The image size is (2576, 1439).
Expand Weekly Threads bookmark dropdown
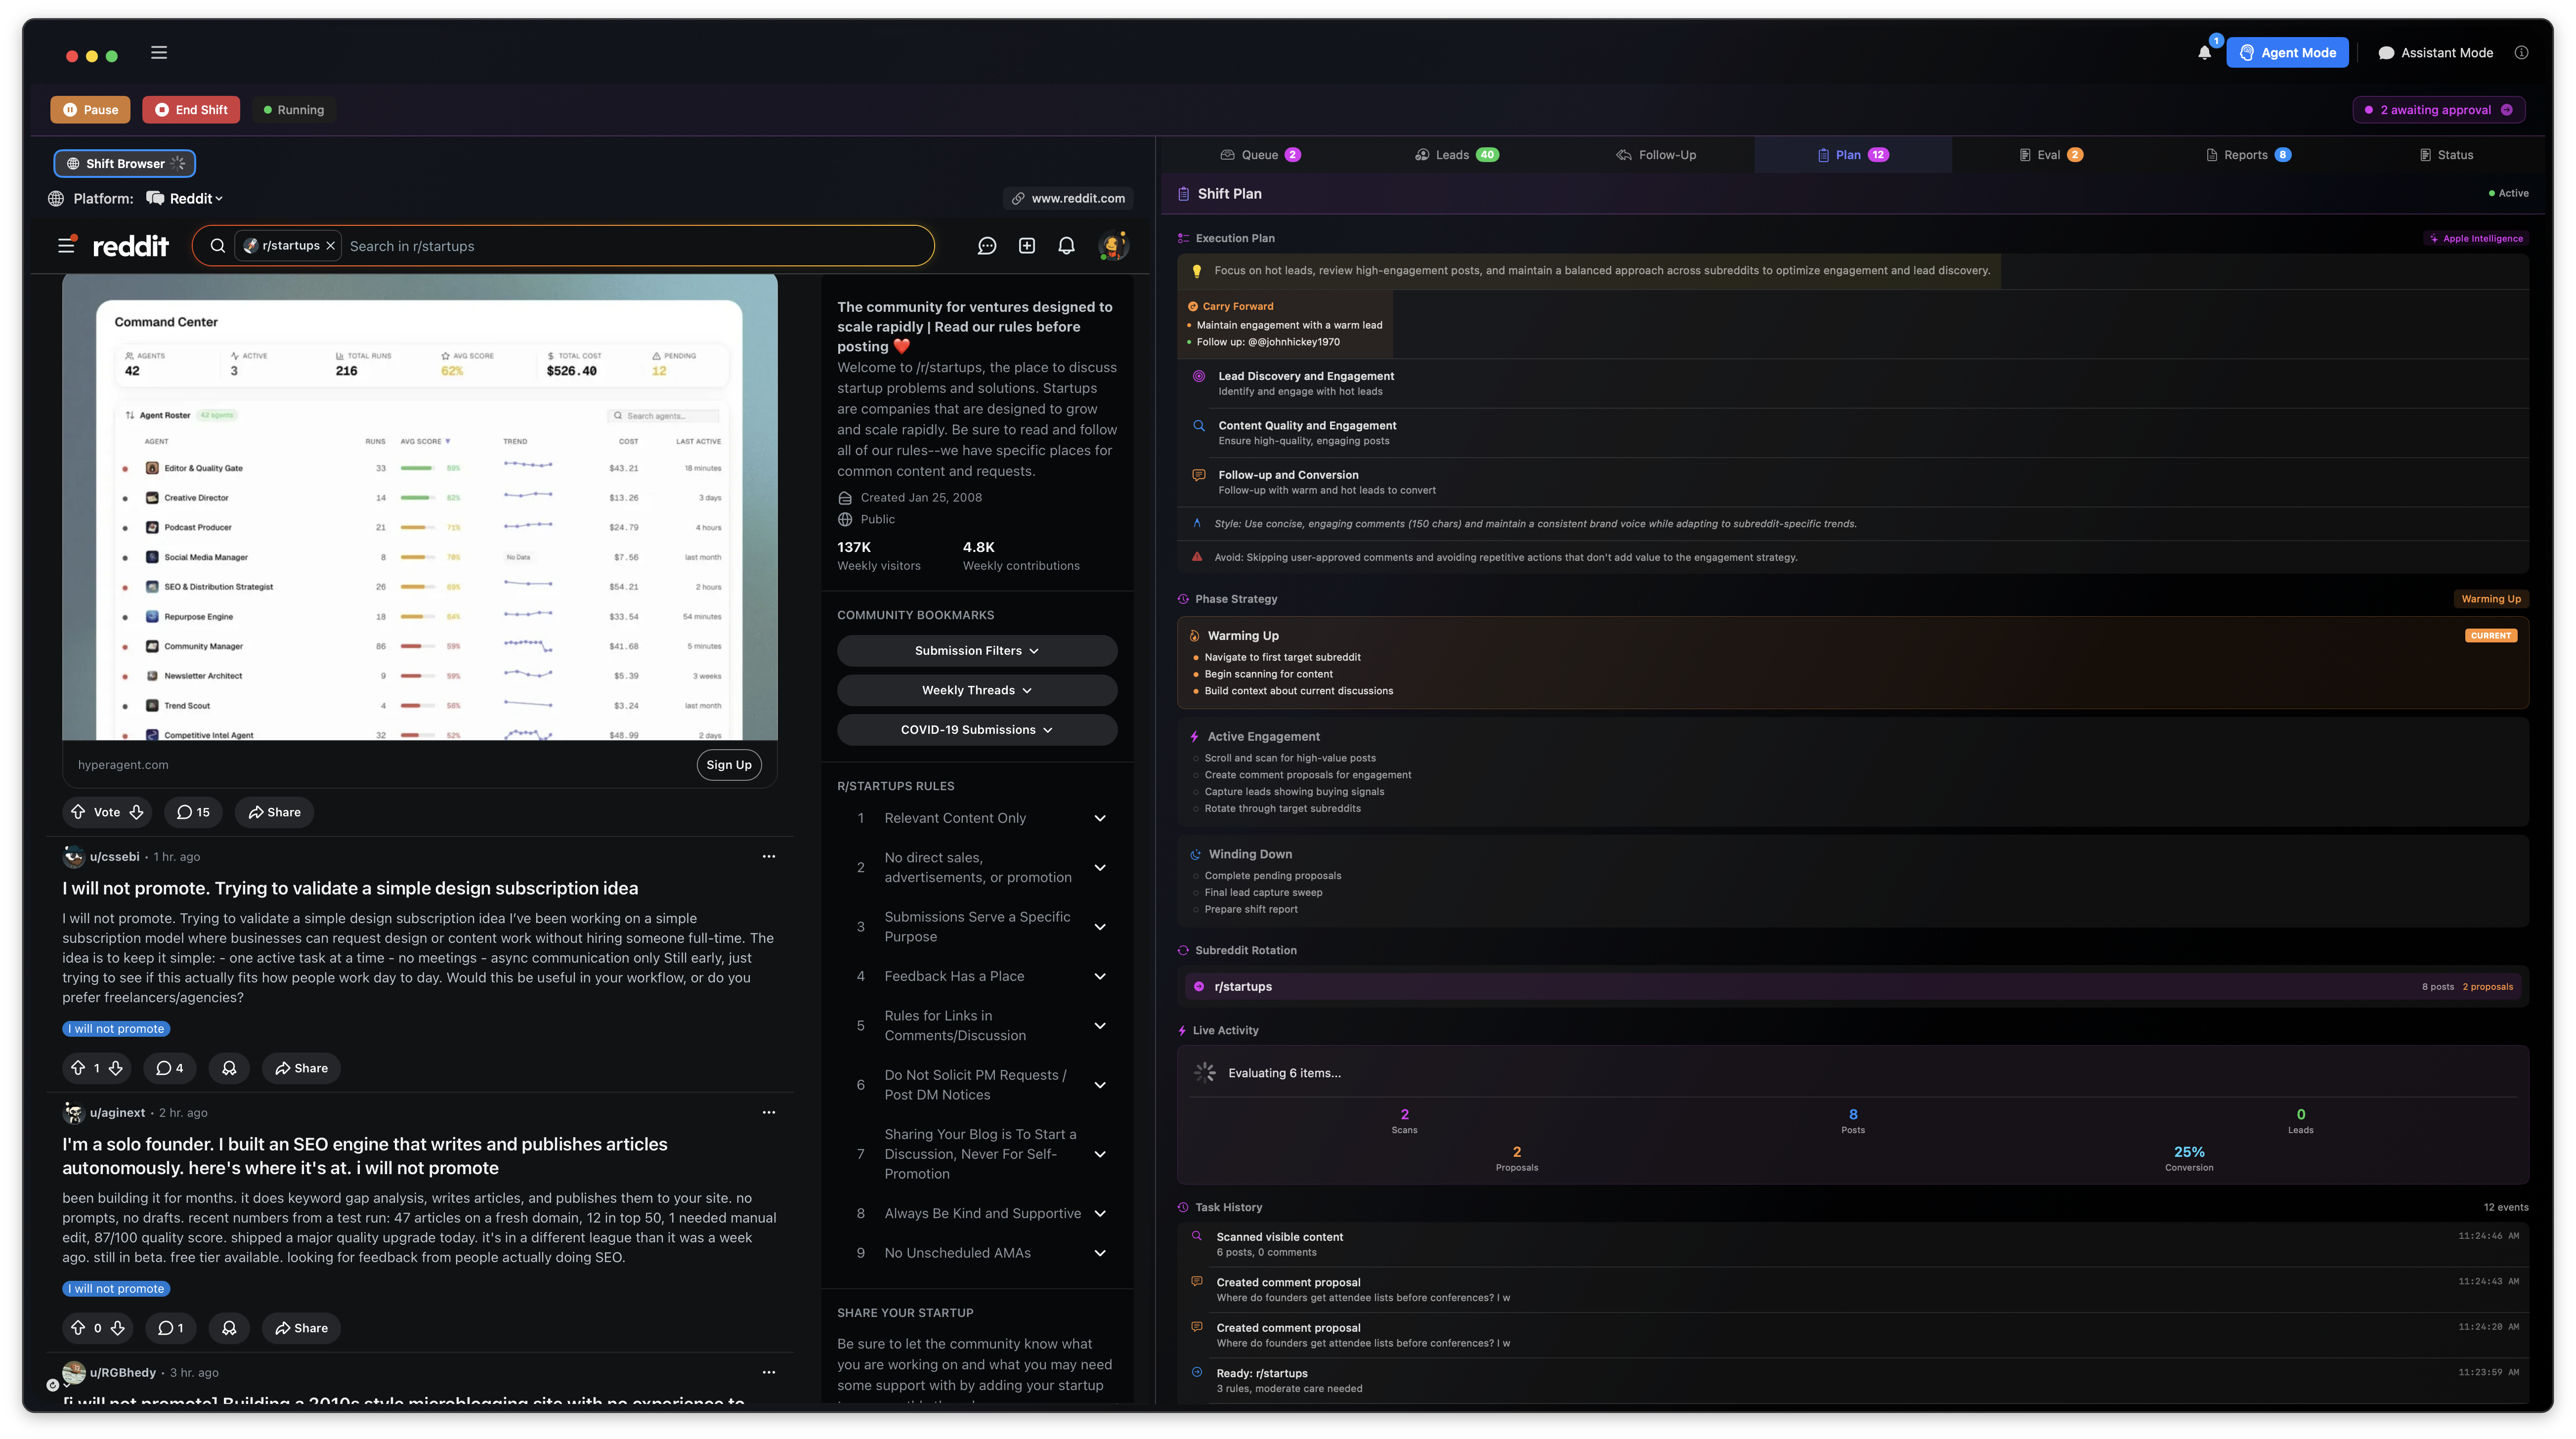tap(977, 690)
